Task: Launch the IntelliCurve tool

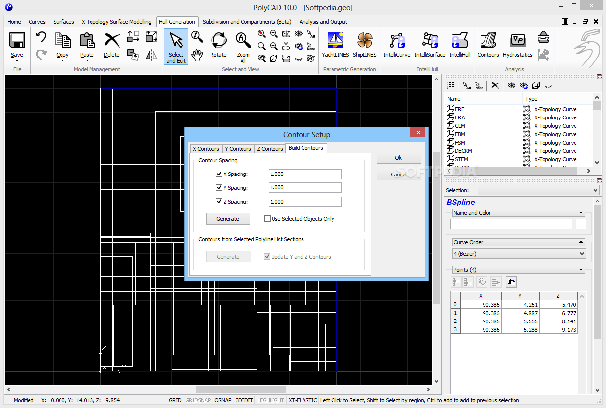Action: pyautogui.click(x=396, y=40)
